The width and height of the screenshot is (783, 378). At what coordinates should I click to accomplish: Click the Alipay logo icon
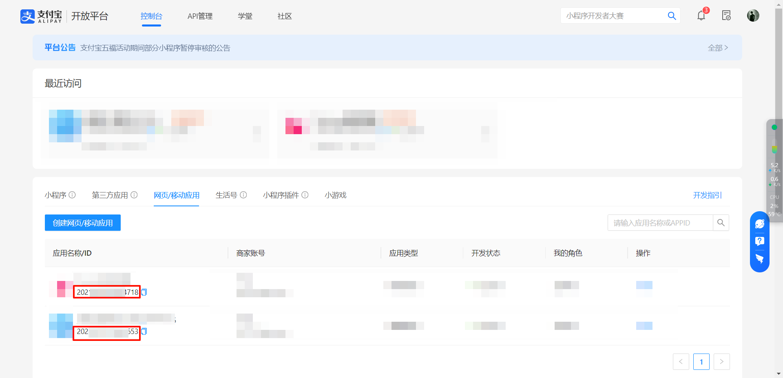[28, 16]
